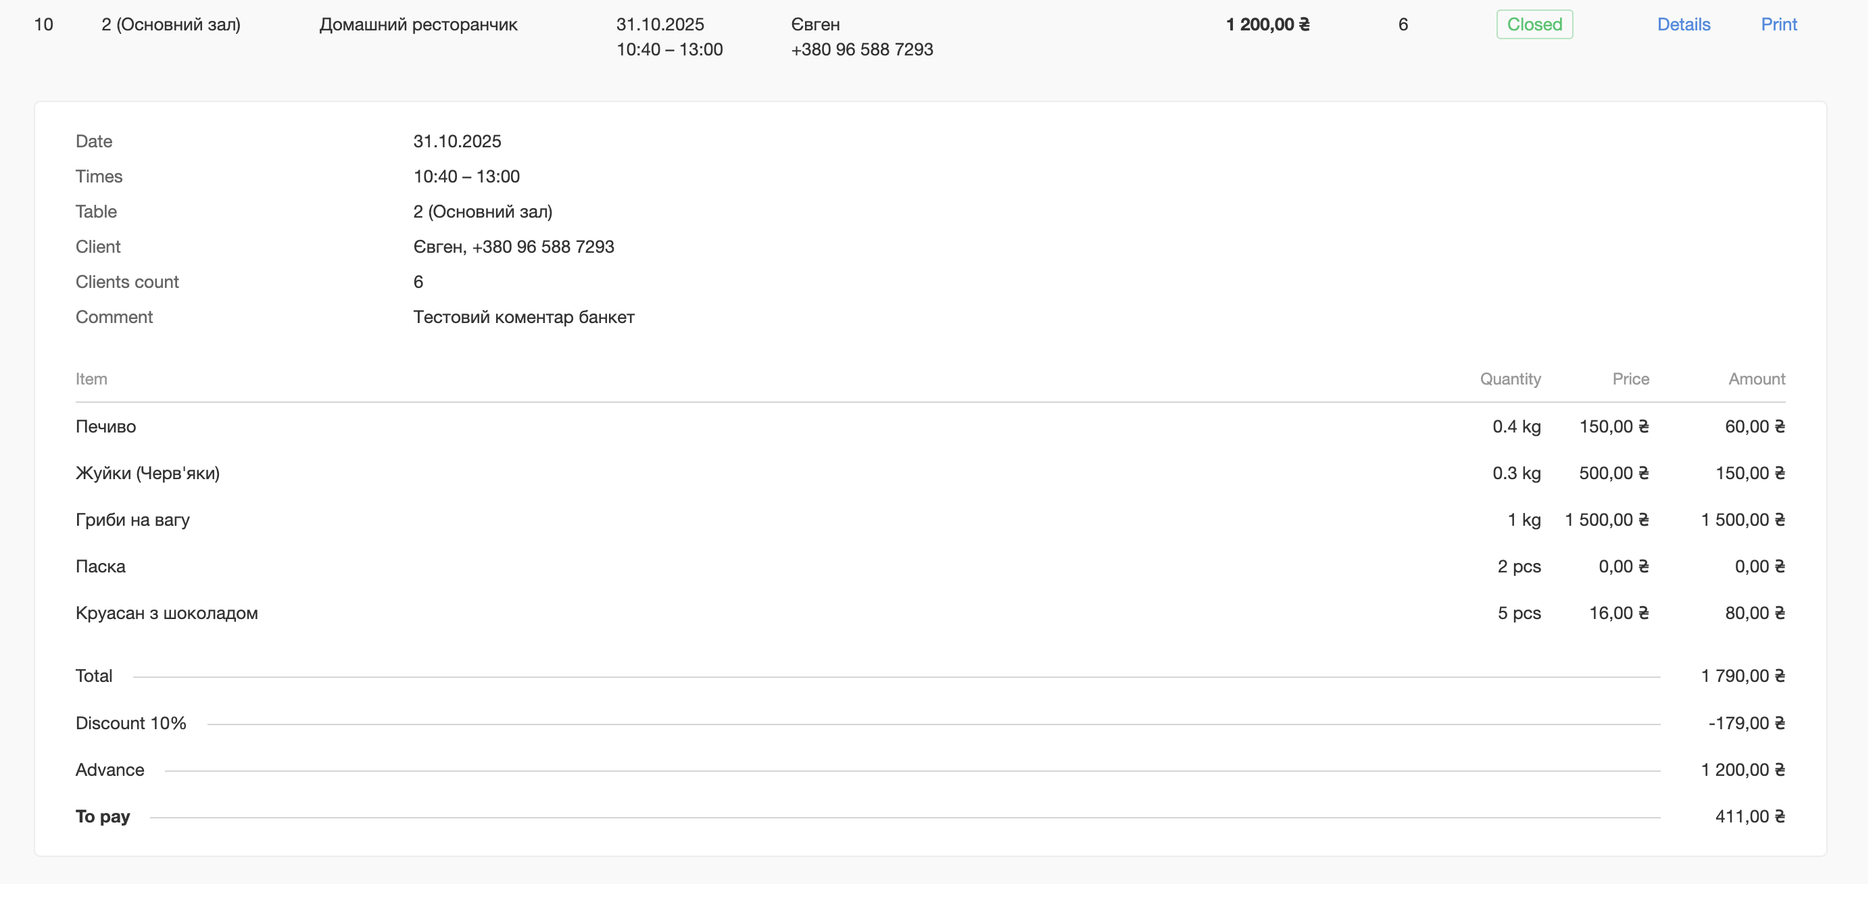Image resolution: width=1875 pixels, height=911 pixels.
Task: Open the Details link for reservation 10
Action: tap(1683, 25)
